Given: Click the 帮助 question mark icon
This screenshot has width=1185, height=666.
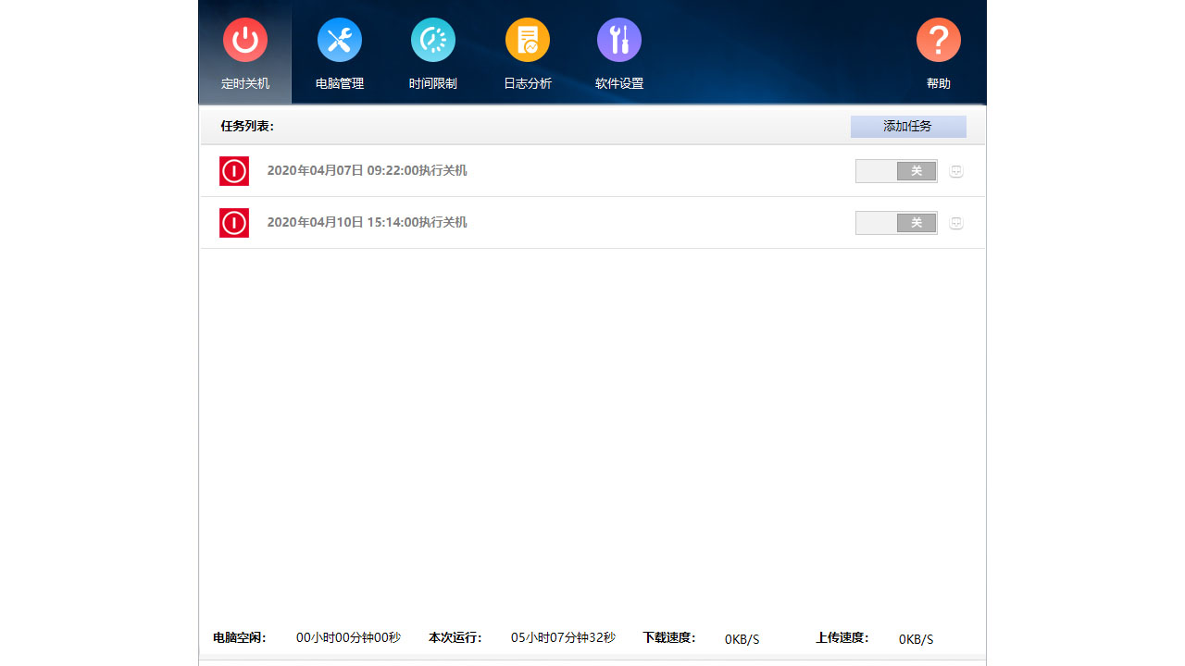Looking at the screenshot, I should [x=938, y=40].
